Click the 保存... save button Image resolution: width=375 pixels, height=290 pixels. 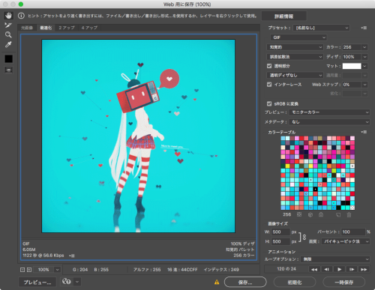click(x=245, y=283)
